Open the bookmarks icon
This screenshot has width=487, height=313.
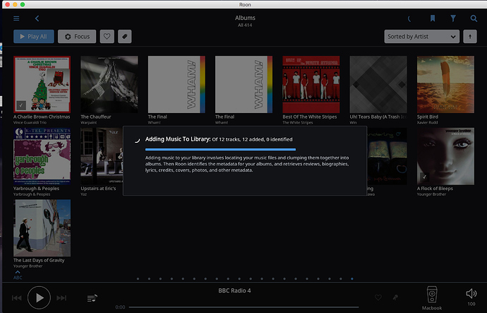[x=433, y=18]
